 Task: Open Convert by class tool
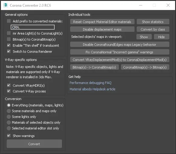pyautogui.click(x=153, y=29)
